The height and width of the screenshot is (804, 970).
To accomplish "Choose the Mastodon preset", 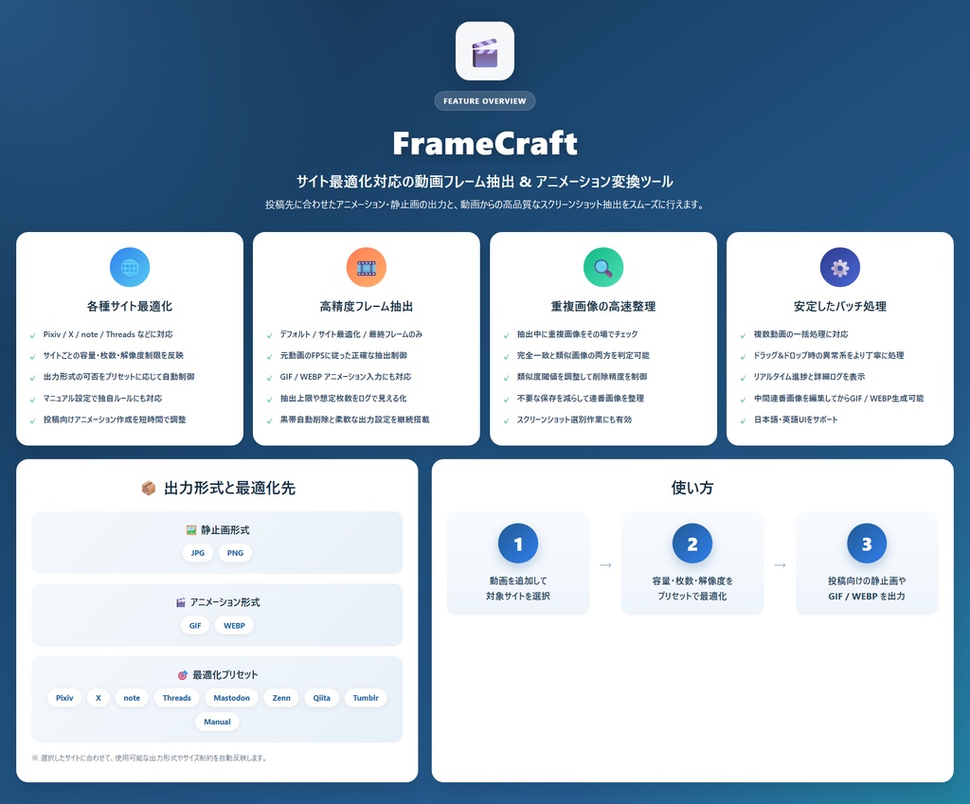I will pyautogui.click(x=231, y=698).
